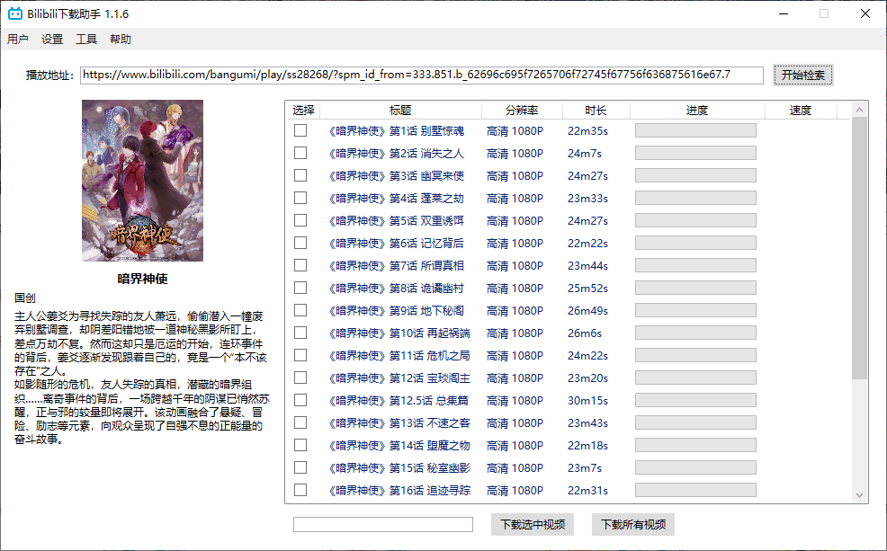Check the box for 第4话 蓬莱之劫
Image resolution: width=887 pixels, height=551 pixels.
pos(300,198)
